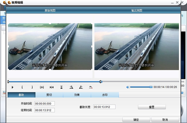Set trim end with right bracket icon
187x123 pixels.
click(32, 87)
